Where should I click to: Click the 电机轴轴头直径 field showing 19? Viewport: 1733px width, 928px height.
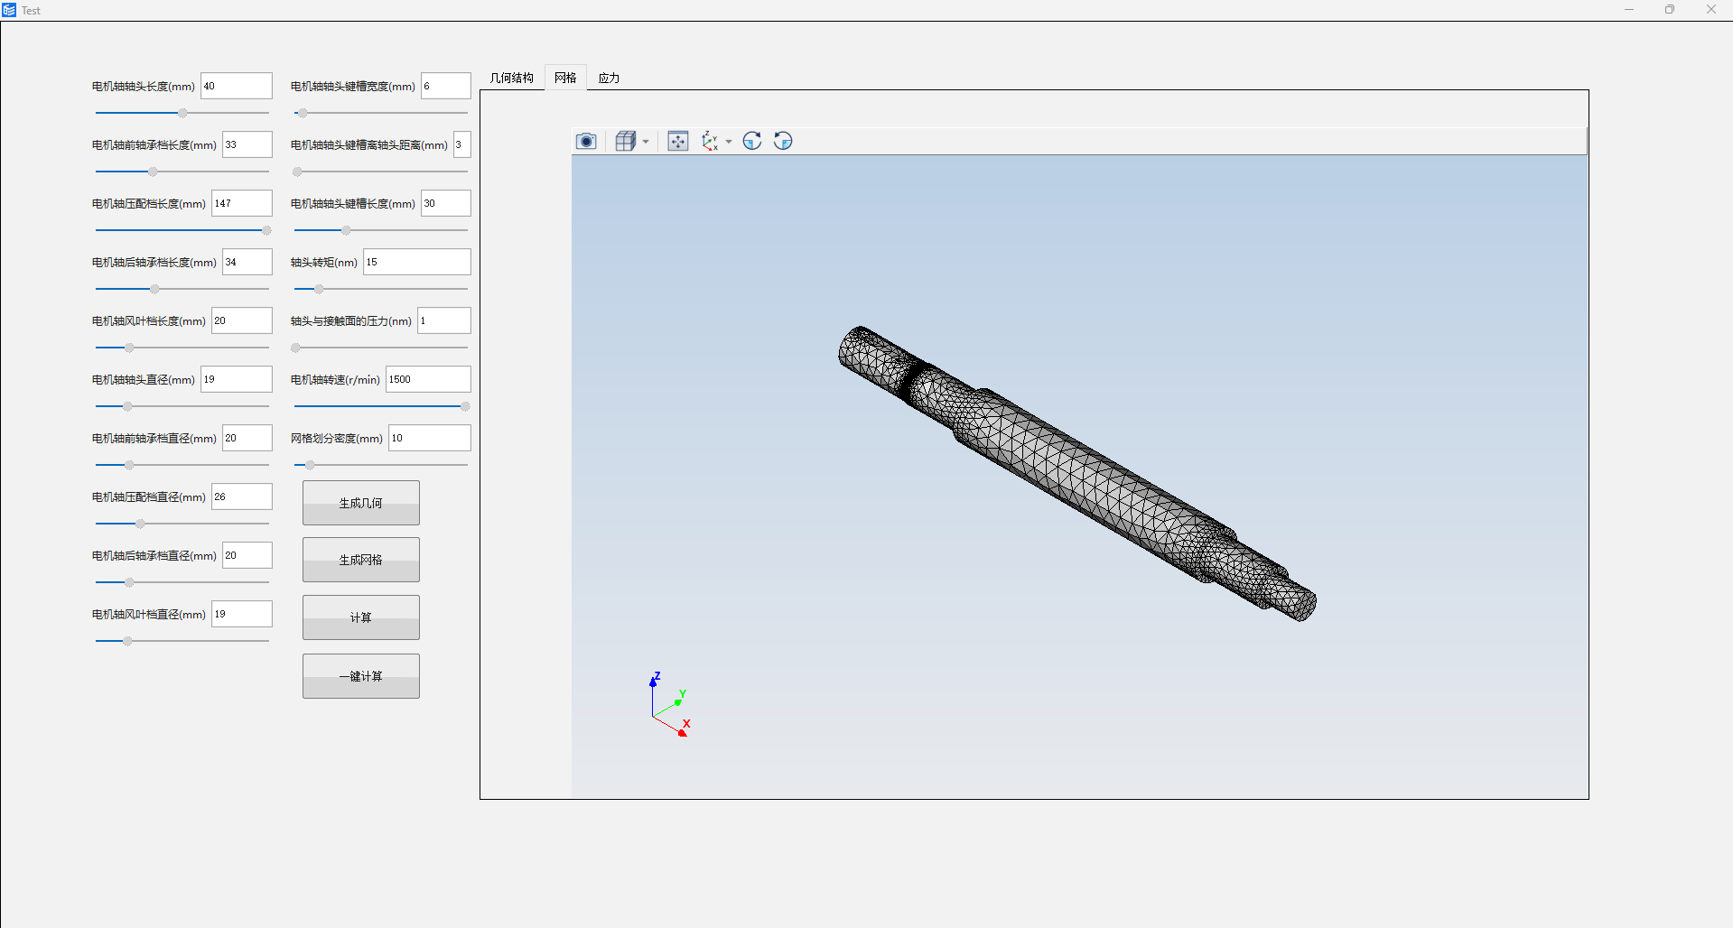point(237,379)
